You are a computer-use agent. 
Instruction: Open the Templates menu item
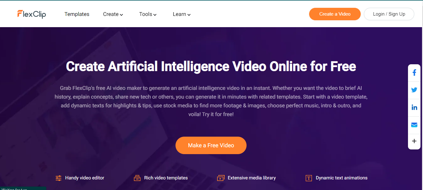coord(77,14)
